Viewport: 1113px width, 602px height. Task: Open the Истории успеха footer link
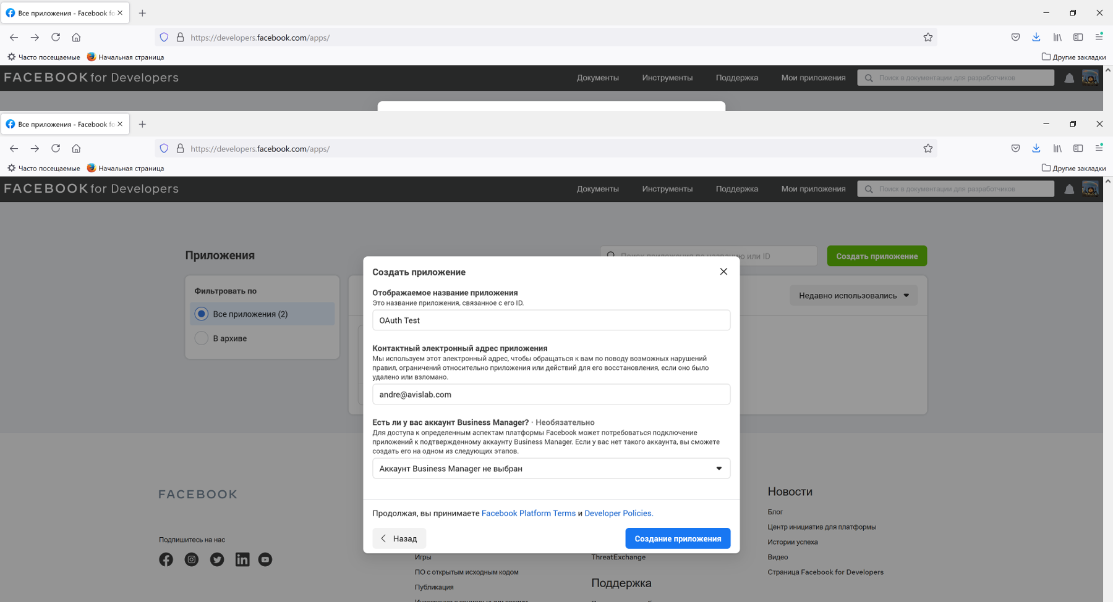click(x=792, y=542)
